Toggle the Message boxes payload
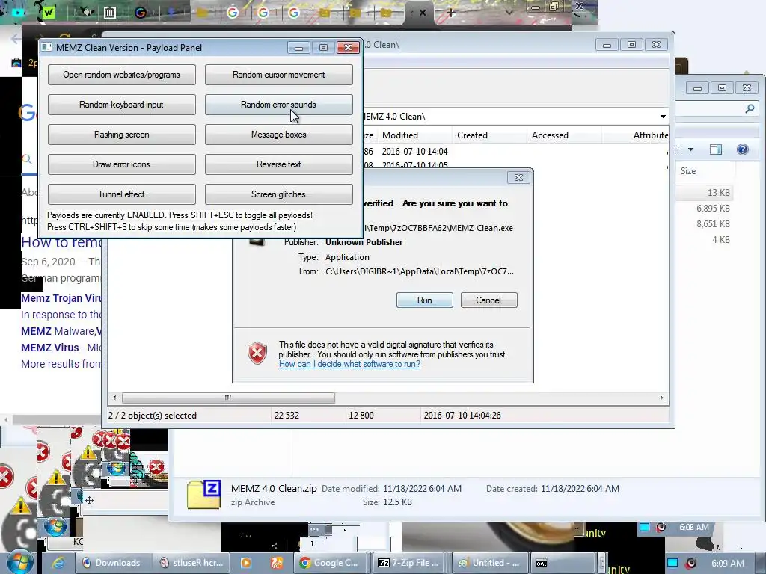This screenshot has width=766, height=574. point(278,135)
